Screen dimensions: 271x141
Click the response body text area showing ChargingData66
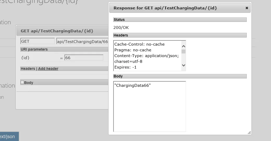coord(149,106)
